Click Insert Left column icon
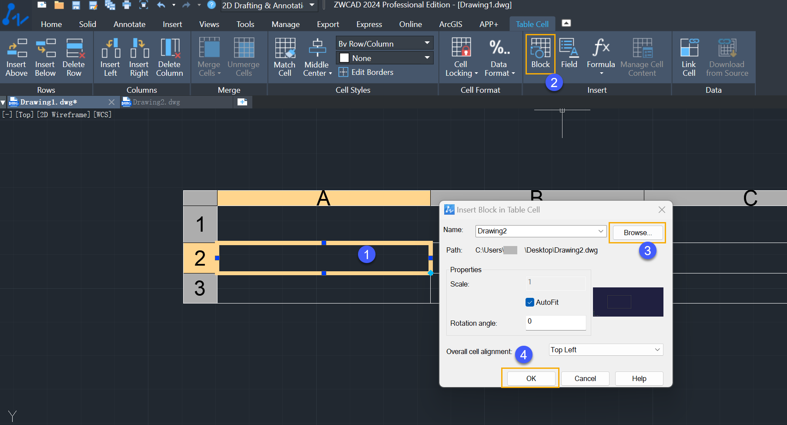The width and height of the screenshot is (787, 425). click(x=111, y=57)
